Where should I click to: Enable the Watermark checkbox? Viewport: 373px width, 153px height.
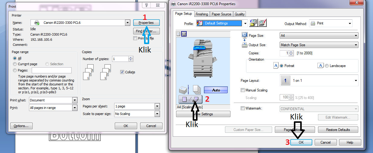243,108
